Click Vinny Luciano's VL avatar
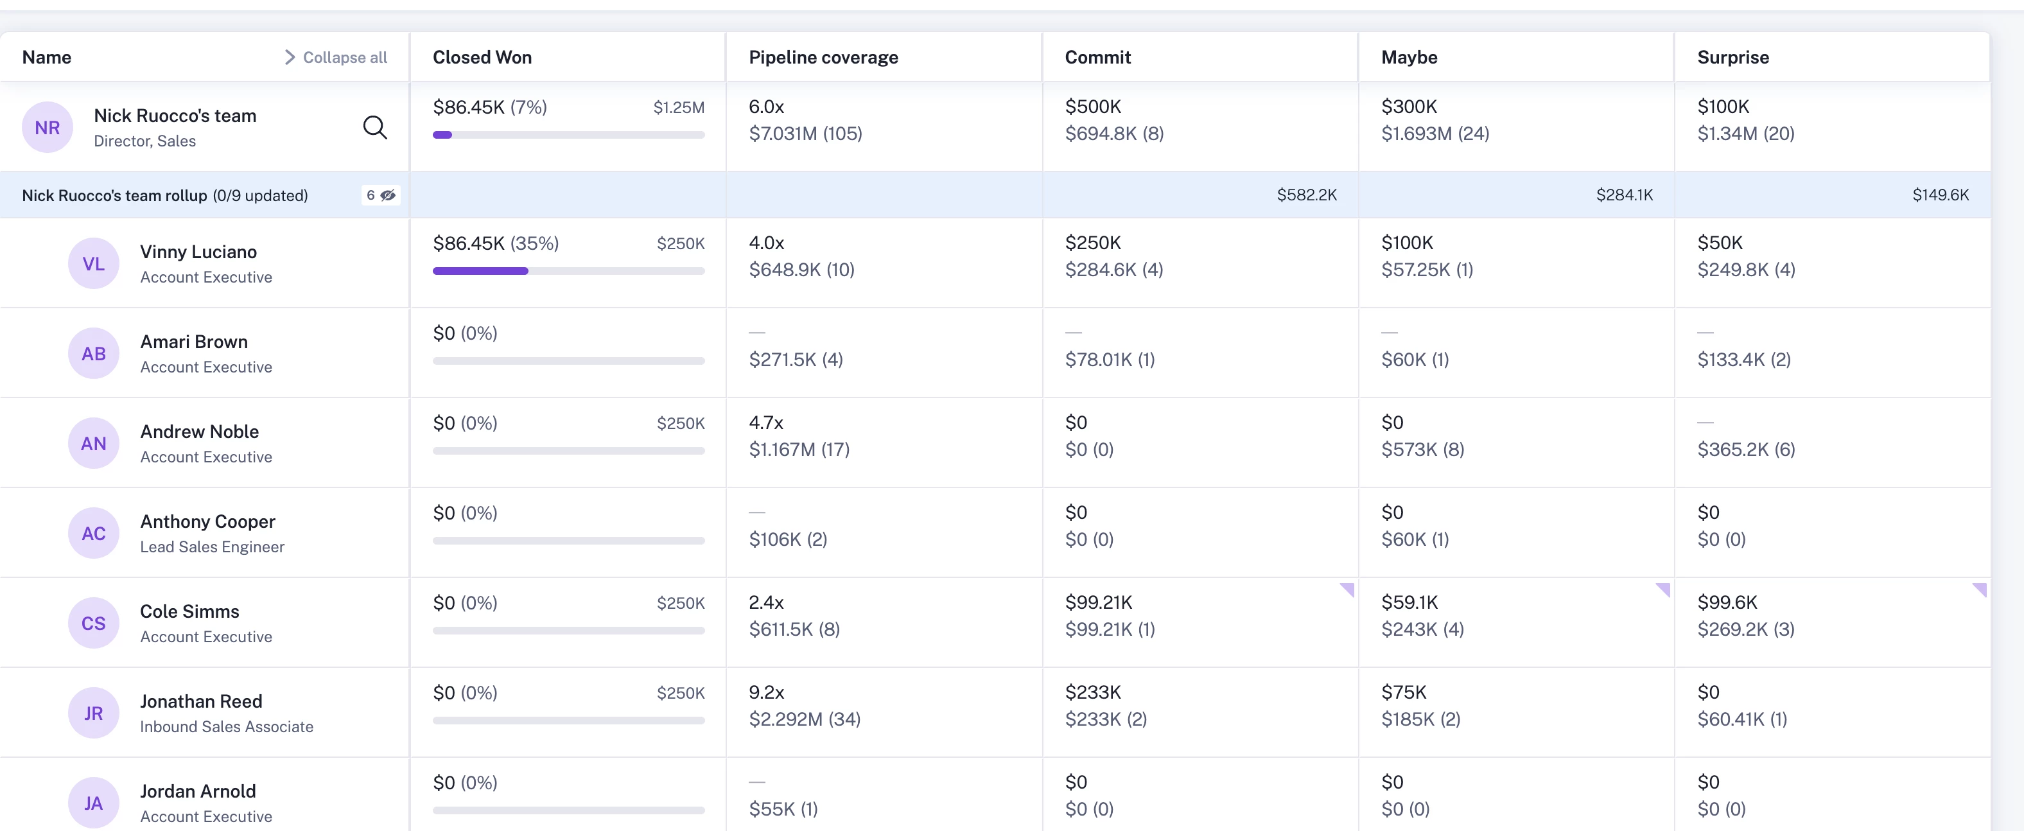This screenshot has height=831, width=2024. point(94,264)
